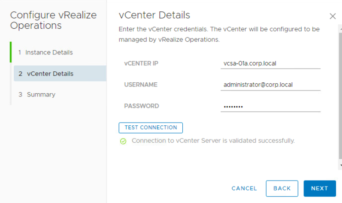Click the connection validated success message
342x203 pixels.
213,141
